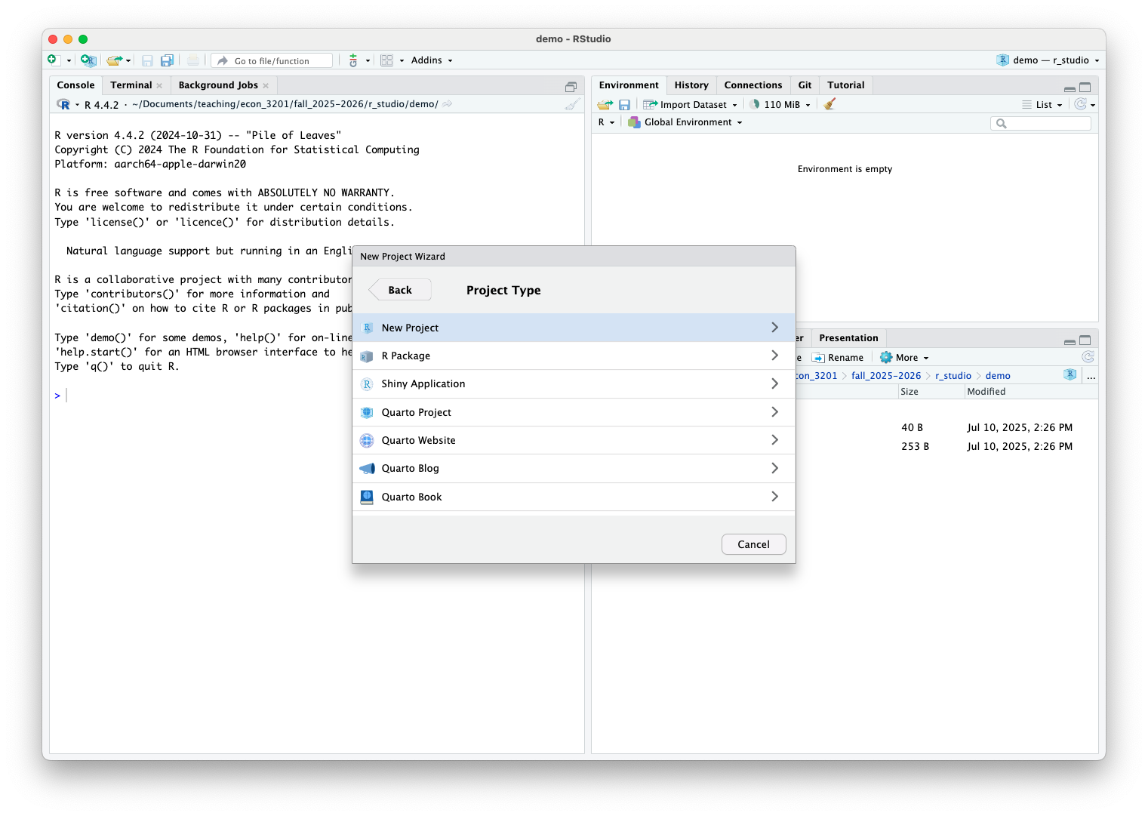
Task: Open the Addins dropdown menu
Action: 431,60
